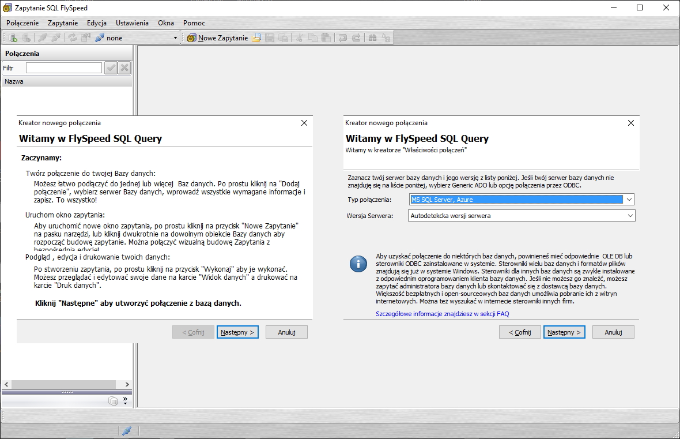Click the remove connection toolbar icon
The width and height of the screenshot is (680, 439).
26,37
